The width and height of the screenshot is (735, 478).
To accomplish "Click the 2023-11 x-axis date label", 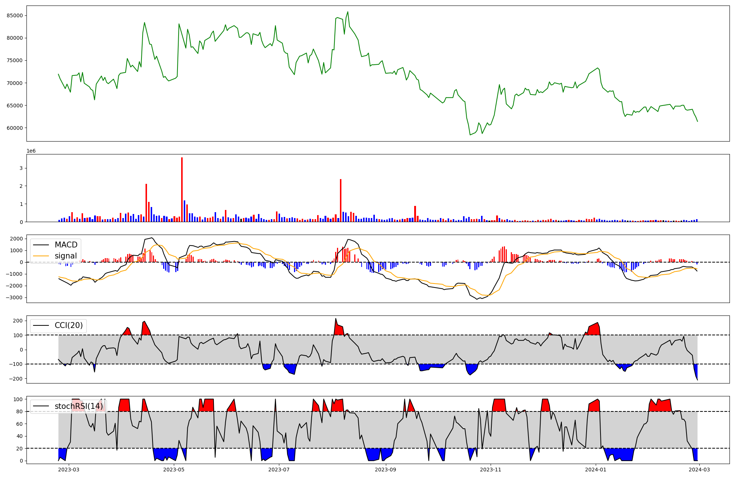I will (x=491, y=470).
